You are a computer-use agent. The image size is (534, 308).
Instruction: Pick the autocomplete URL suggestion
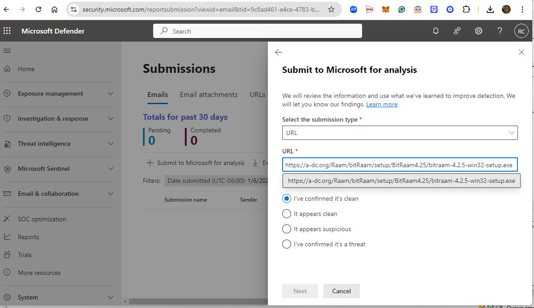pos(401,181)
